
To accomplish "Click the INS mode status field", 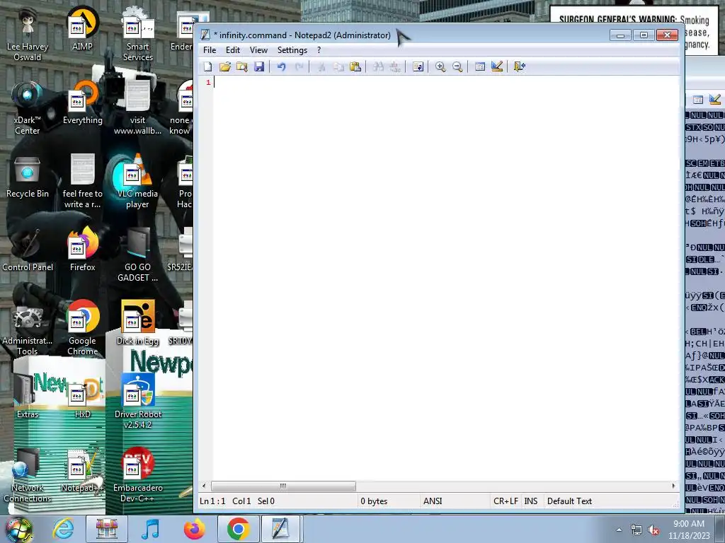I will [531, 501].
